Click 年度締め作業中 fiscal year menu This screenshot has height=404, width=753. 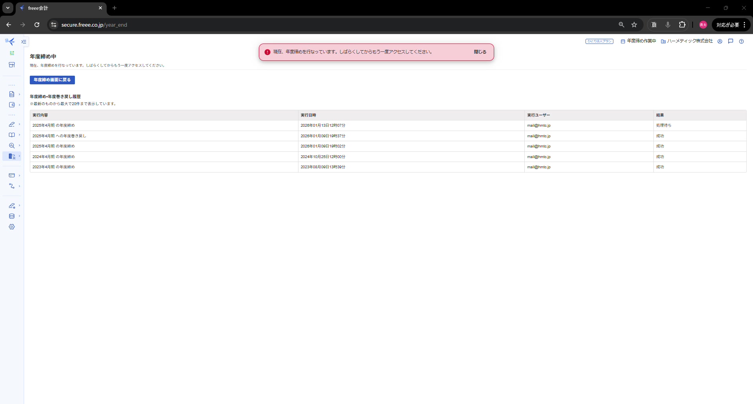[x=638, y=41]
